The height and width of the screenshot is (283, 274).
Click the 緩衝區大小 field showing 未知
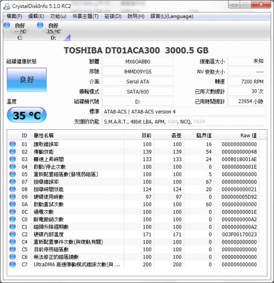coord(247,62)
